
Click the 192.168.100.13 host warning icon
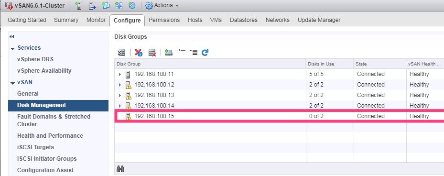[x=128, y=96]
